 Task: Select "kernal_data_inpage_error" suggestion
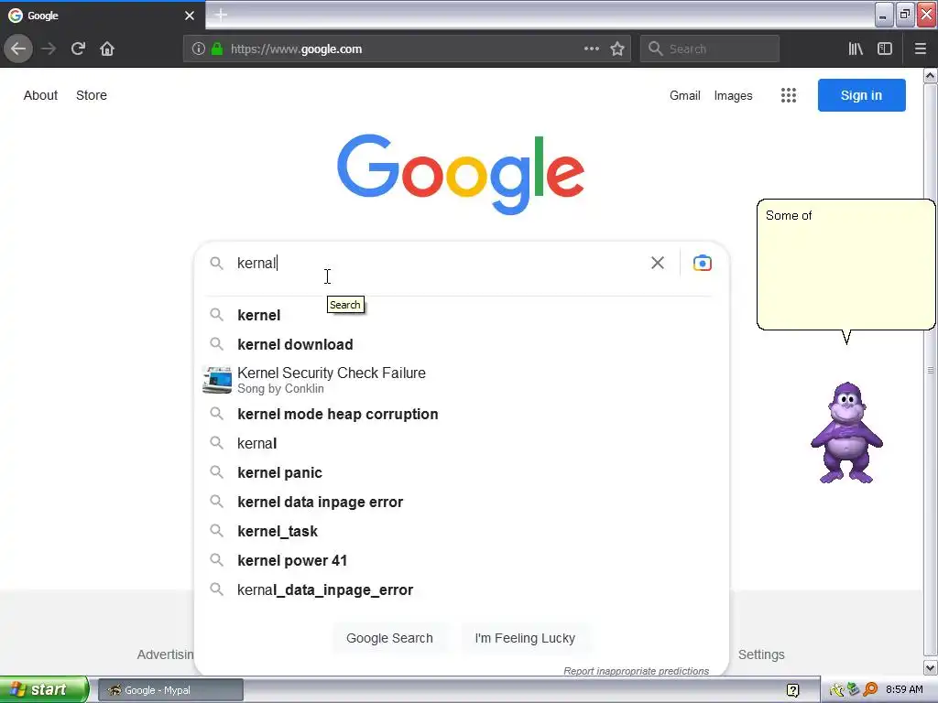click(x=460, y=590)
